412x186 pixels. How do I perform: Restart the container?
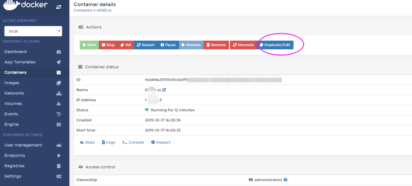145,45
